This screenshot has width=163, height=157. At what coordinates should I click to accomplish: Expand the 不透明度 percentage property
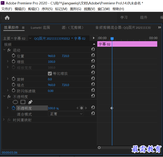[8, 108]
